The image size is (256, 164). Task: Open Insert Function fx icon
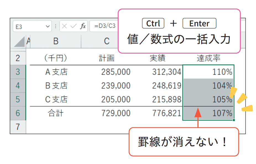83,26
